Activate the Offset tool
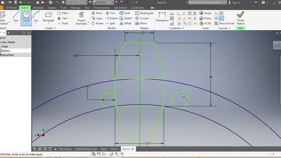The image size is (281, 158). point(125,23)
